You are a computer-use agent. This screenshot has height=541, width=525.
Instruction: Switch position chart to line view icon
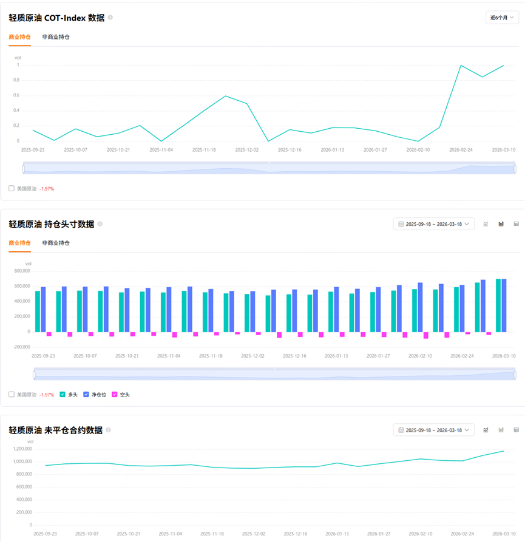tap(486, 224)
